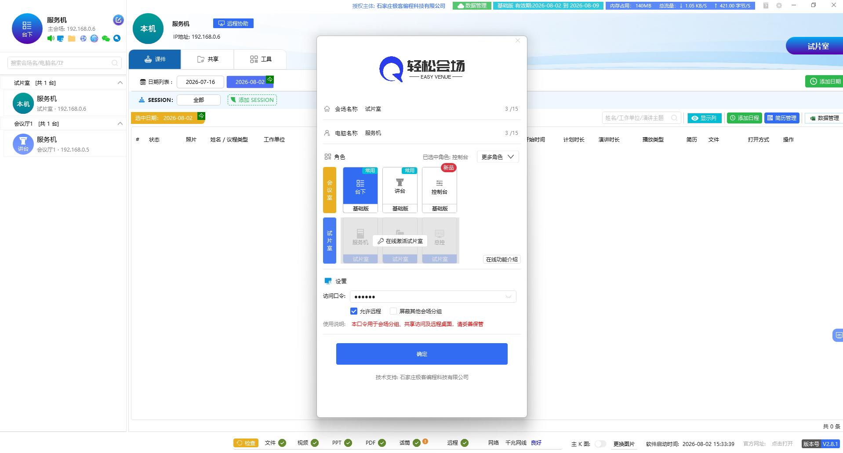Viewport: 843px width, 453px height.
Task: Toggle the 屏蔽其他会场分组 checkbox
Action: pos(393,311)
